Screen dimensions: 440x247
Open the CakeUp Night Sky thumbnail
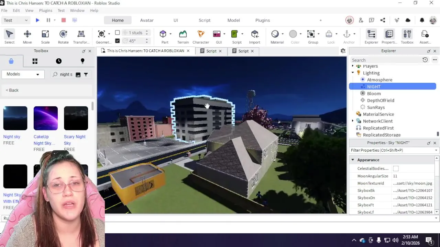(x=46, y=118)
